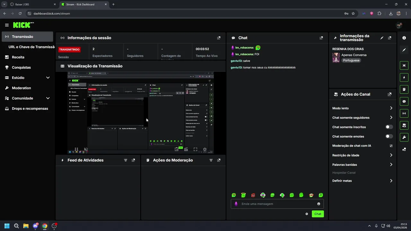Pop out the Feed de Atividades panel
Screen dimensions: 411x231
(x=133, y=160)
